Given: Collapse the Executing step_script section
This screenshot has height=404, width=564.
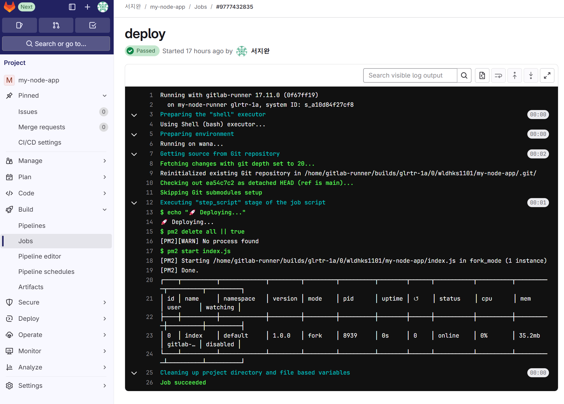Looking at the screenshot, I should 134,203.
